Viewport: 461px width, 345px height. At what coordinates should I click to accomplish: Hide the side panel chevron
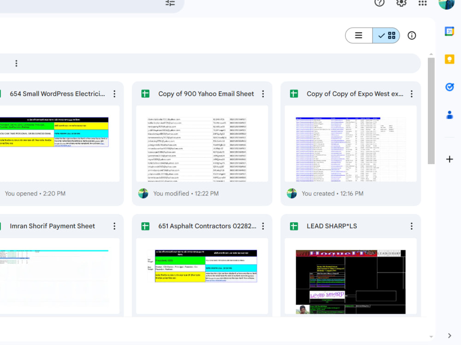pos(449,335)
